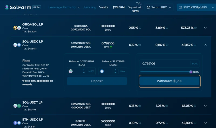
Task: Click the Withdraw ($1,70) button
Action: [x=169, y=81]
